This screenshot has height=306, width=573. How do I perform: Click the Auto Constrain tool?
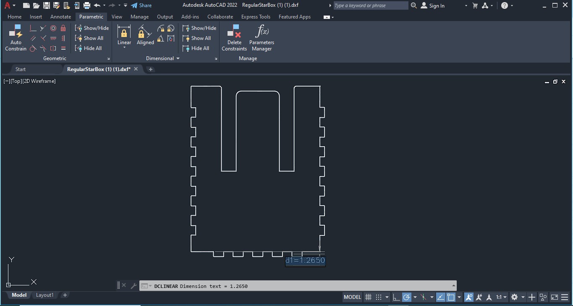pyautogui.click(x=16, y=38)
